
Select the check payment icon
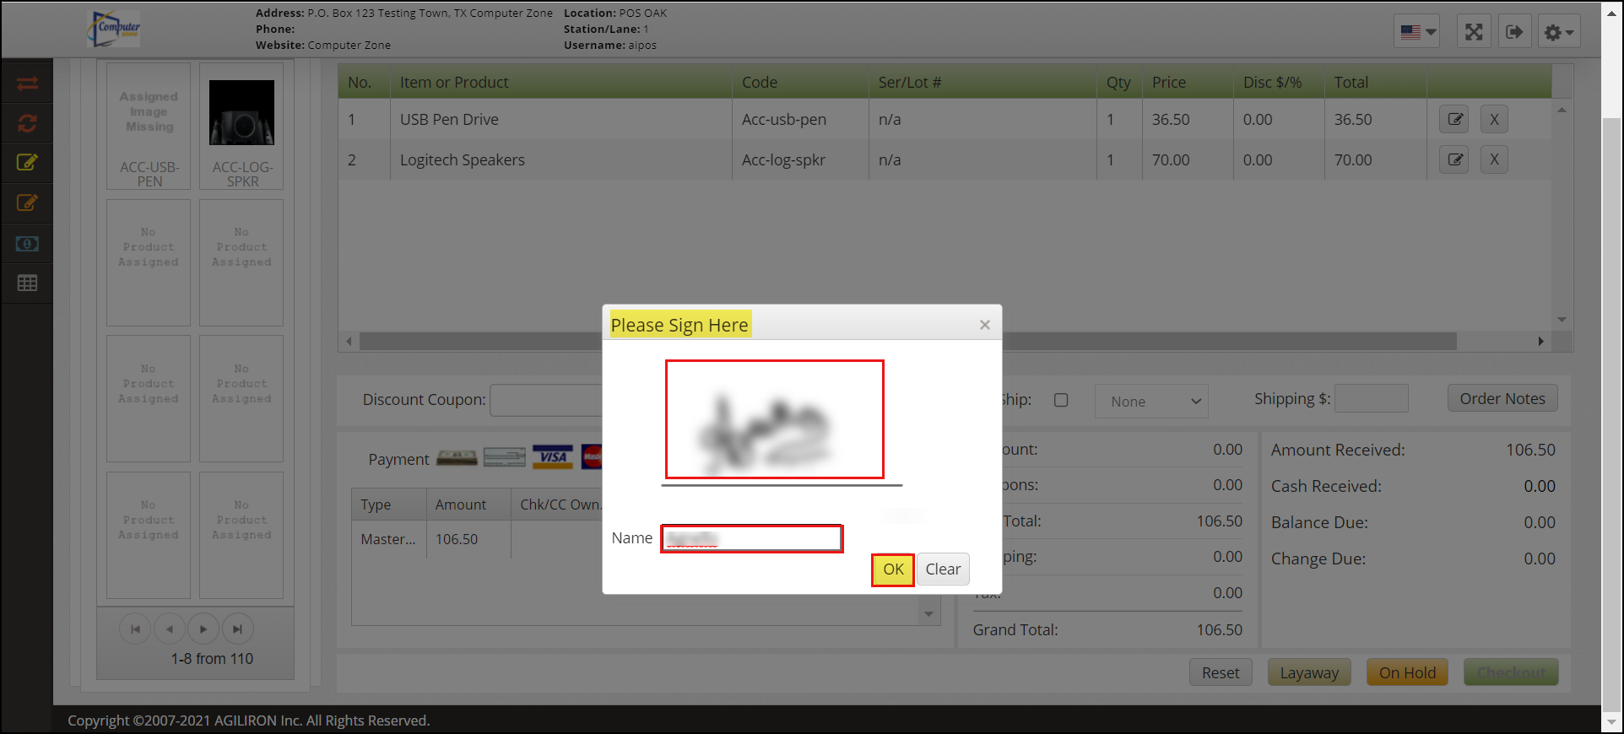pos(505,457)
